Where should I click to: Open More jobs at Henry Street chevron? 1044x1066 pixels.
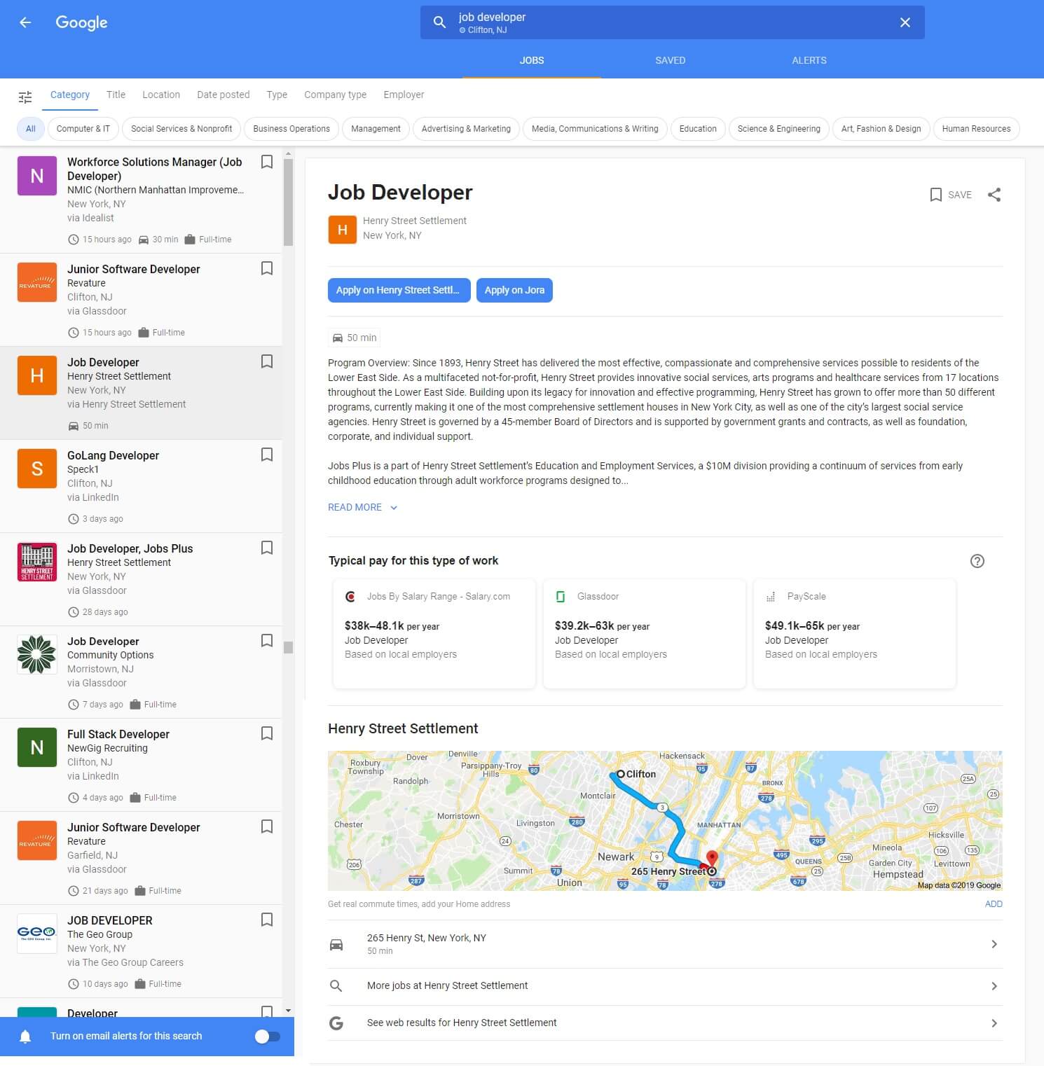click(994, 986)
